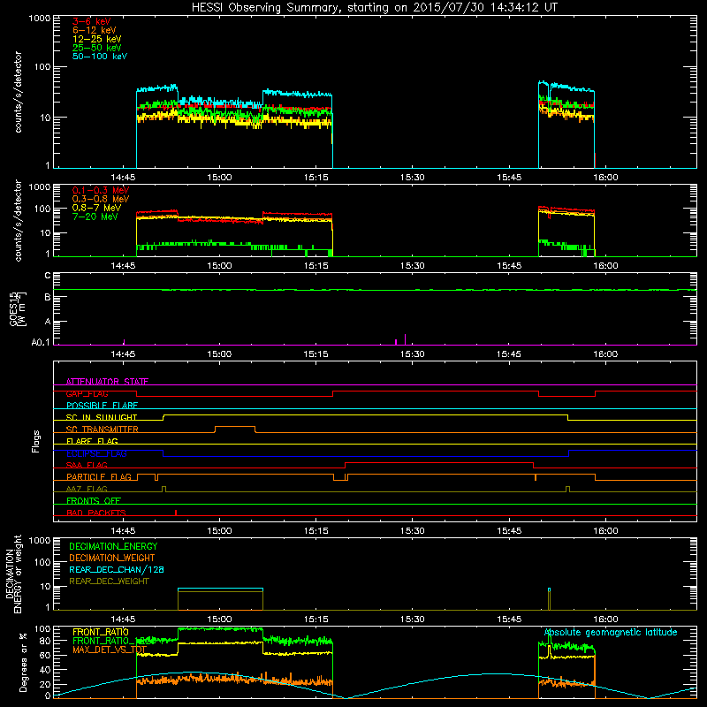Select the yellow FRONT_RATIO legend label
Image resolution: width=707 pixels, height=707 pixels.
click(101, 632)
